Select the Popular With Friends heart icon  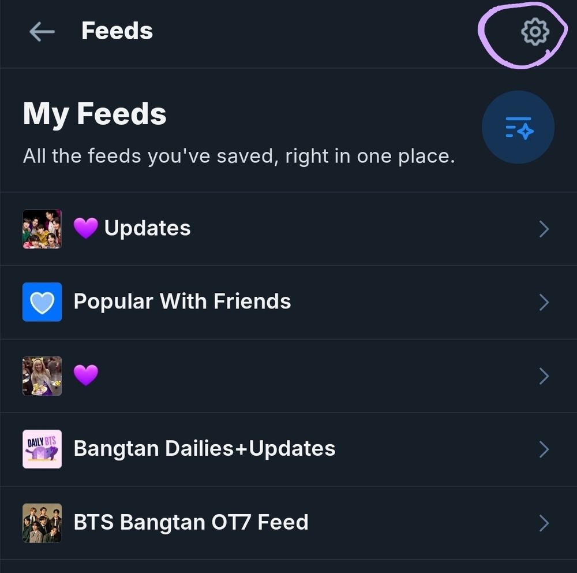click(42, 302)
